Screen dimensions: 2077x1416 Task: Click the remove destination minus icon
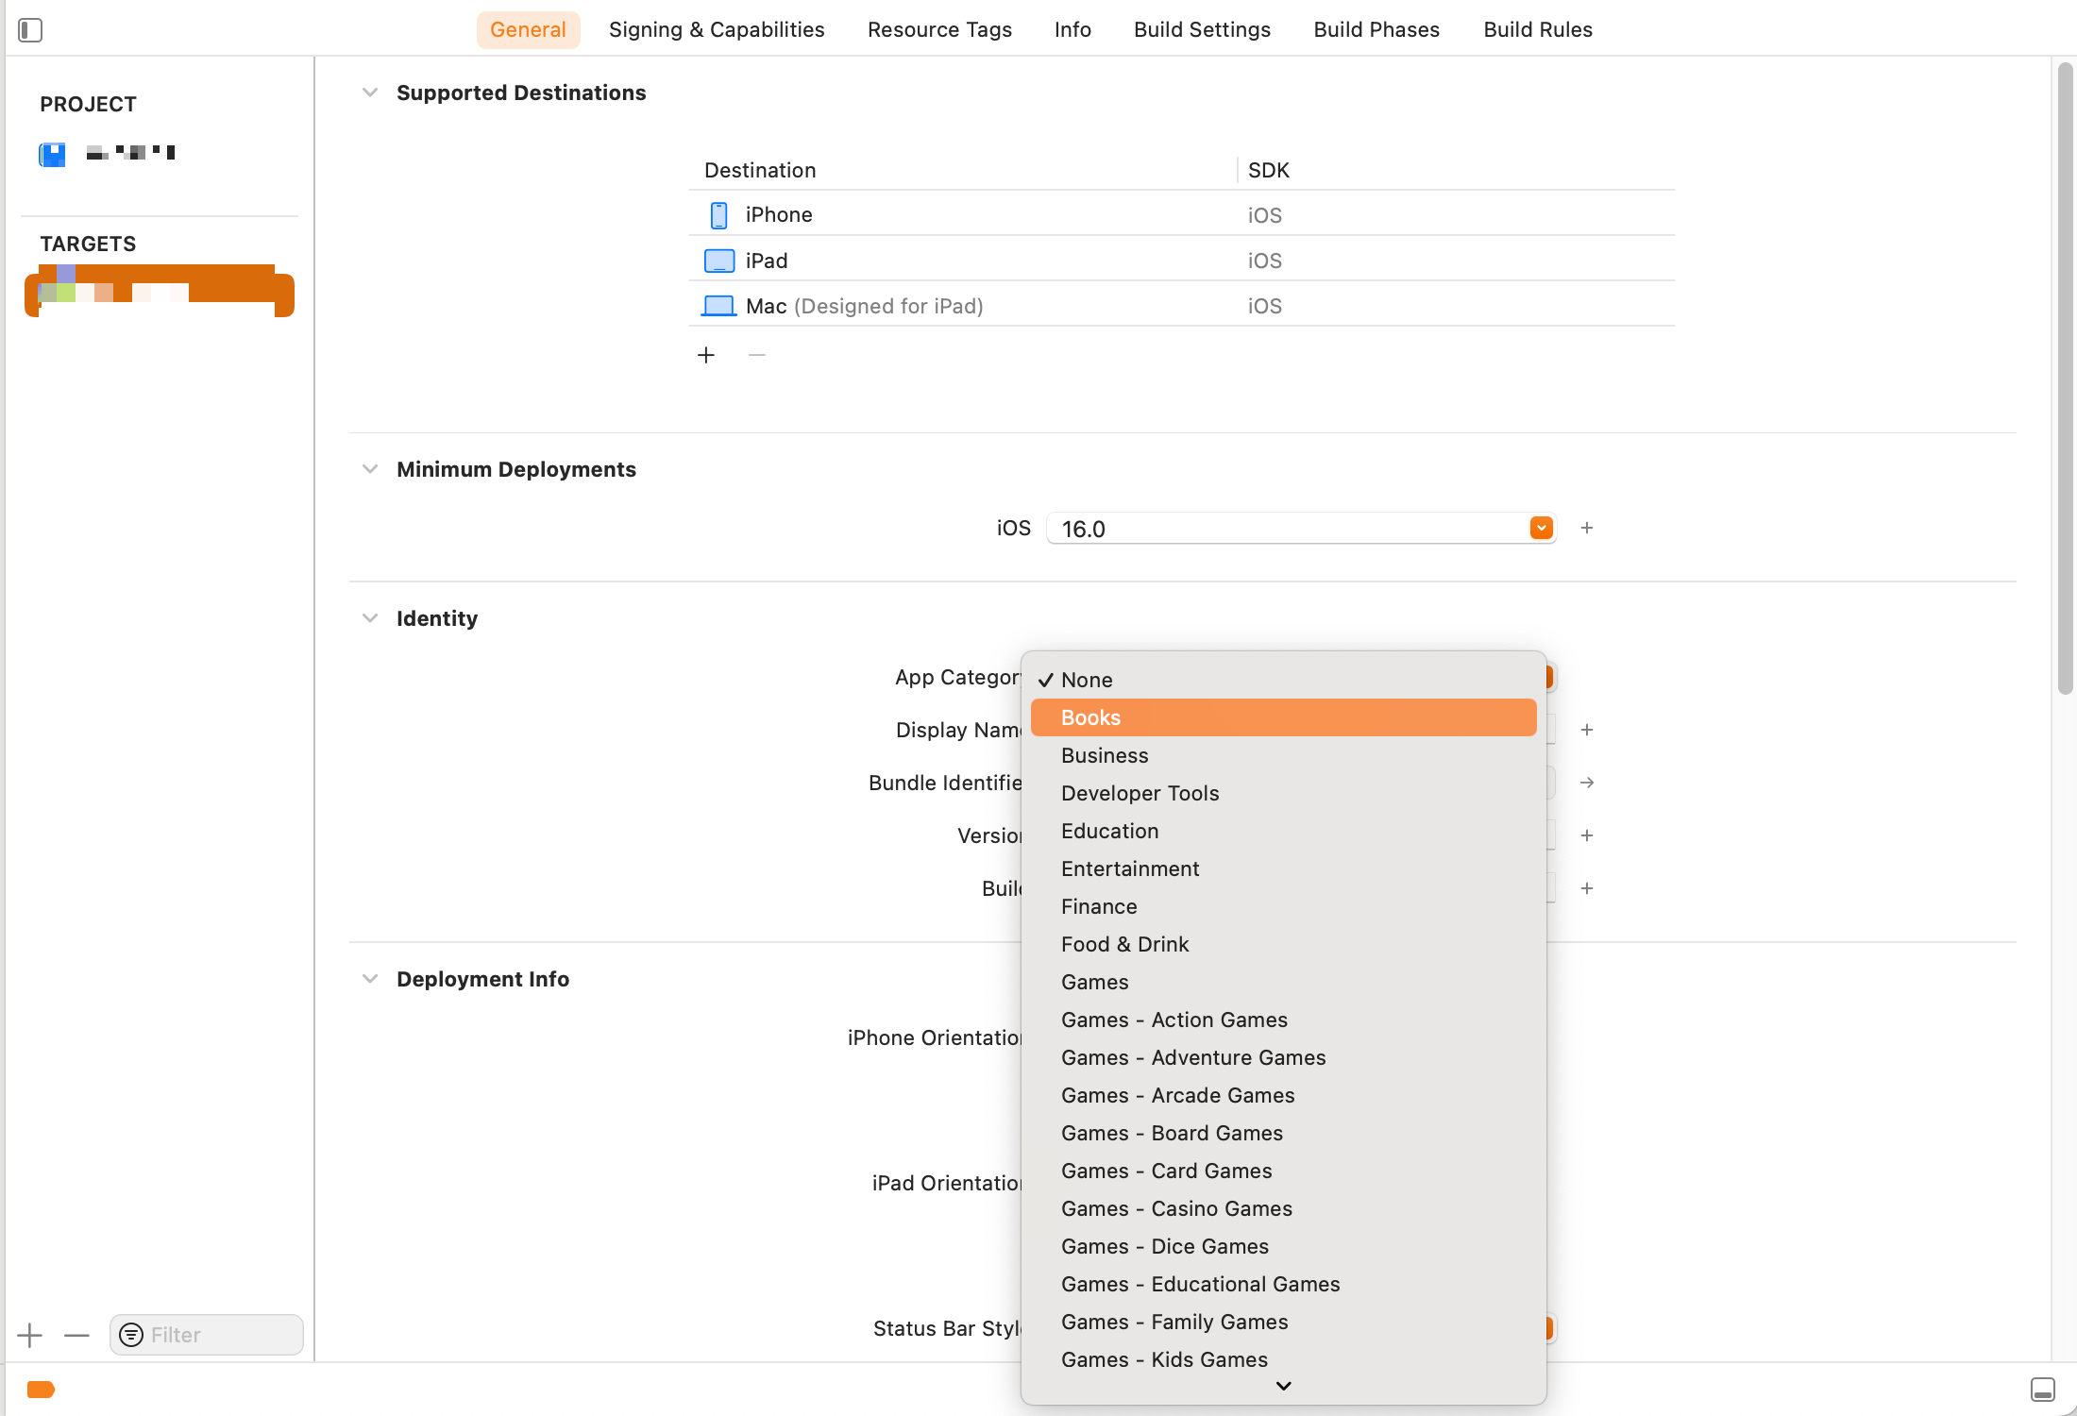coord(756,355)
